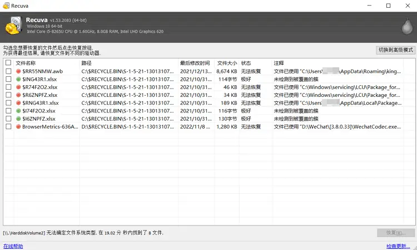
Task: Click red status dot for $R6ZNPFZ.xlsx
Action: (18, 95)
